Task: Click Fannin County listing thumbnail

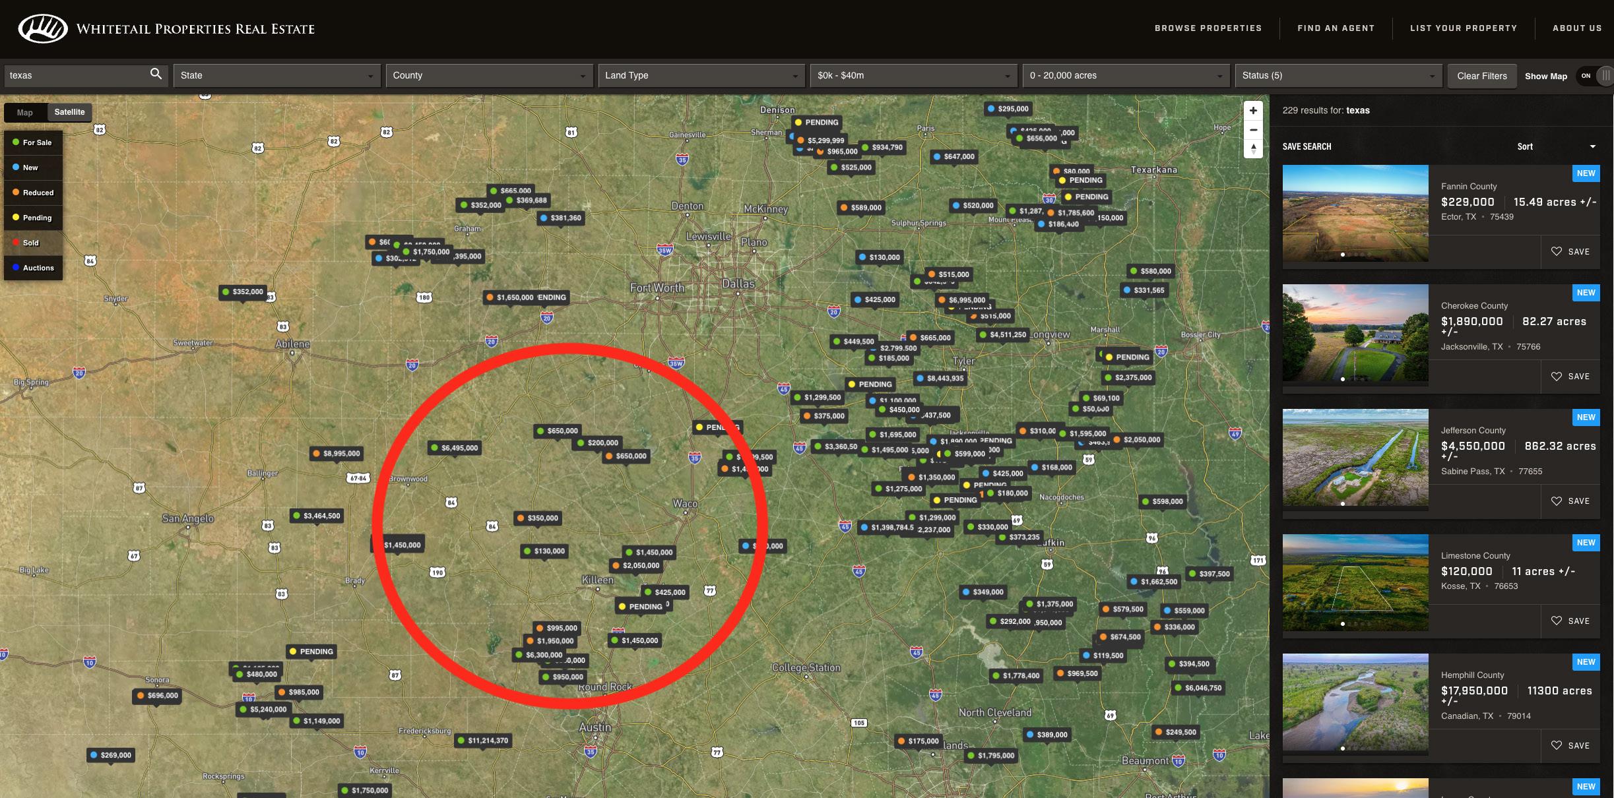Action: (x=1355, y=213)
